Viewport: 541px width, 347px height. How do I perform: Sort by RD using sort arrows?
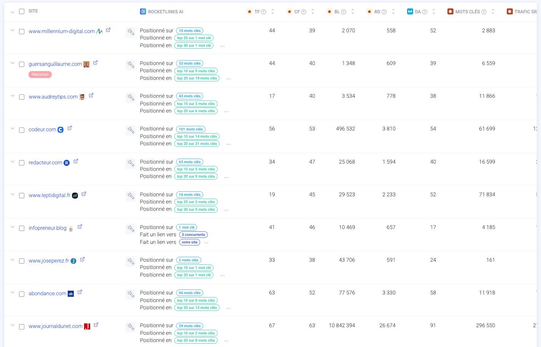tap(393, 12)
